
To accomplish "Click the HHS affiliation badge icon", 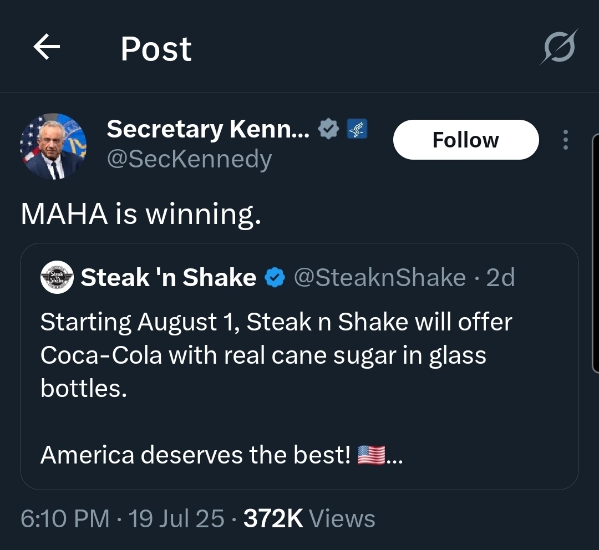I will (x=356, y=129).
